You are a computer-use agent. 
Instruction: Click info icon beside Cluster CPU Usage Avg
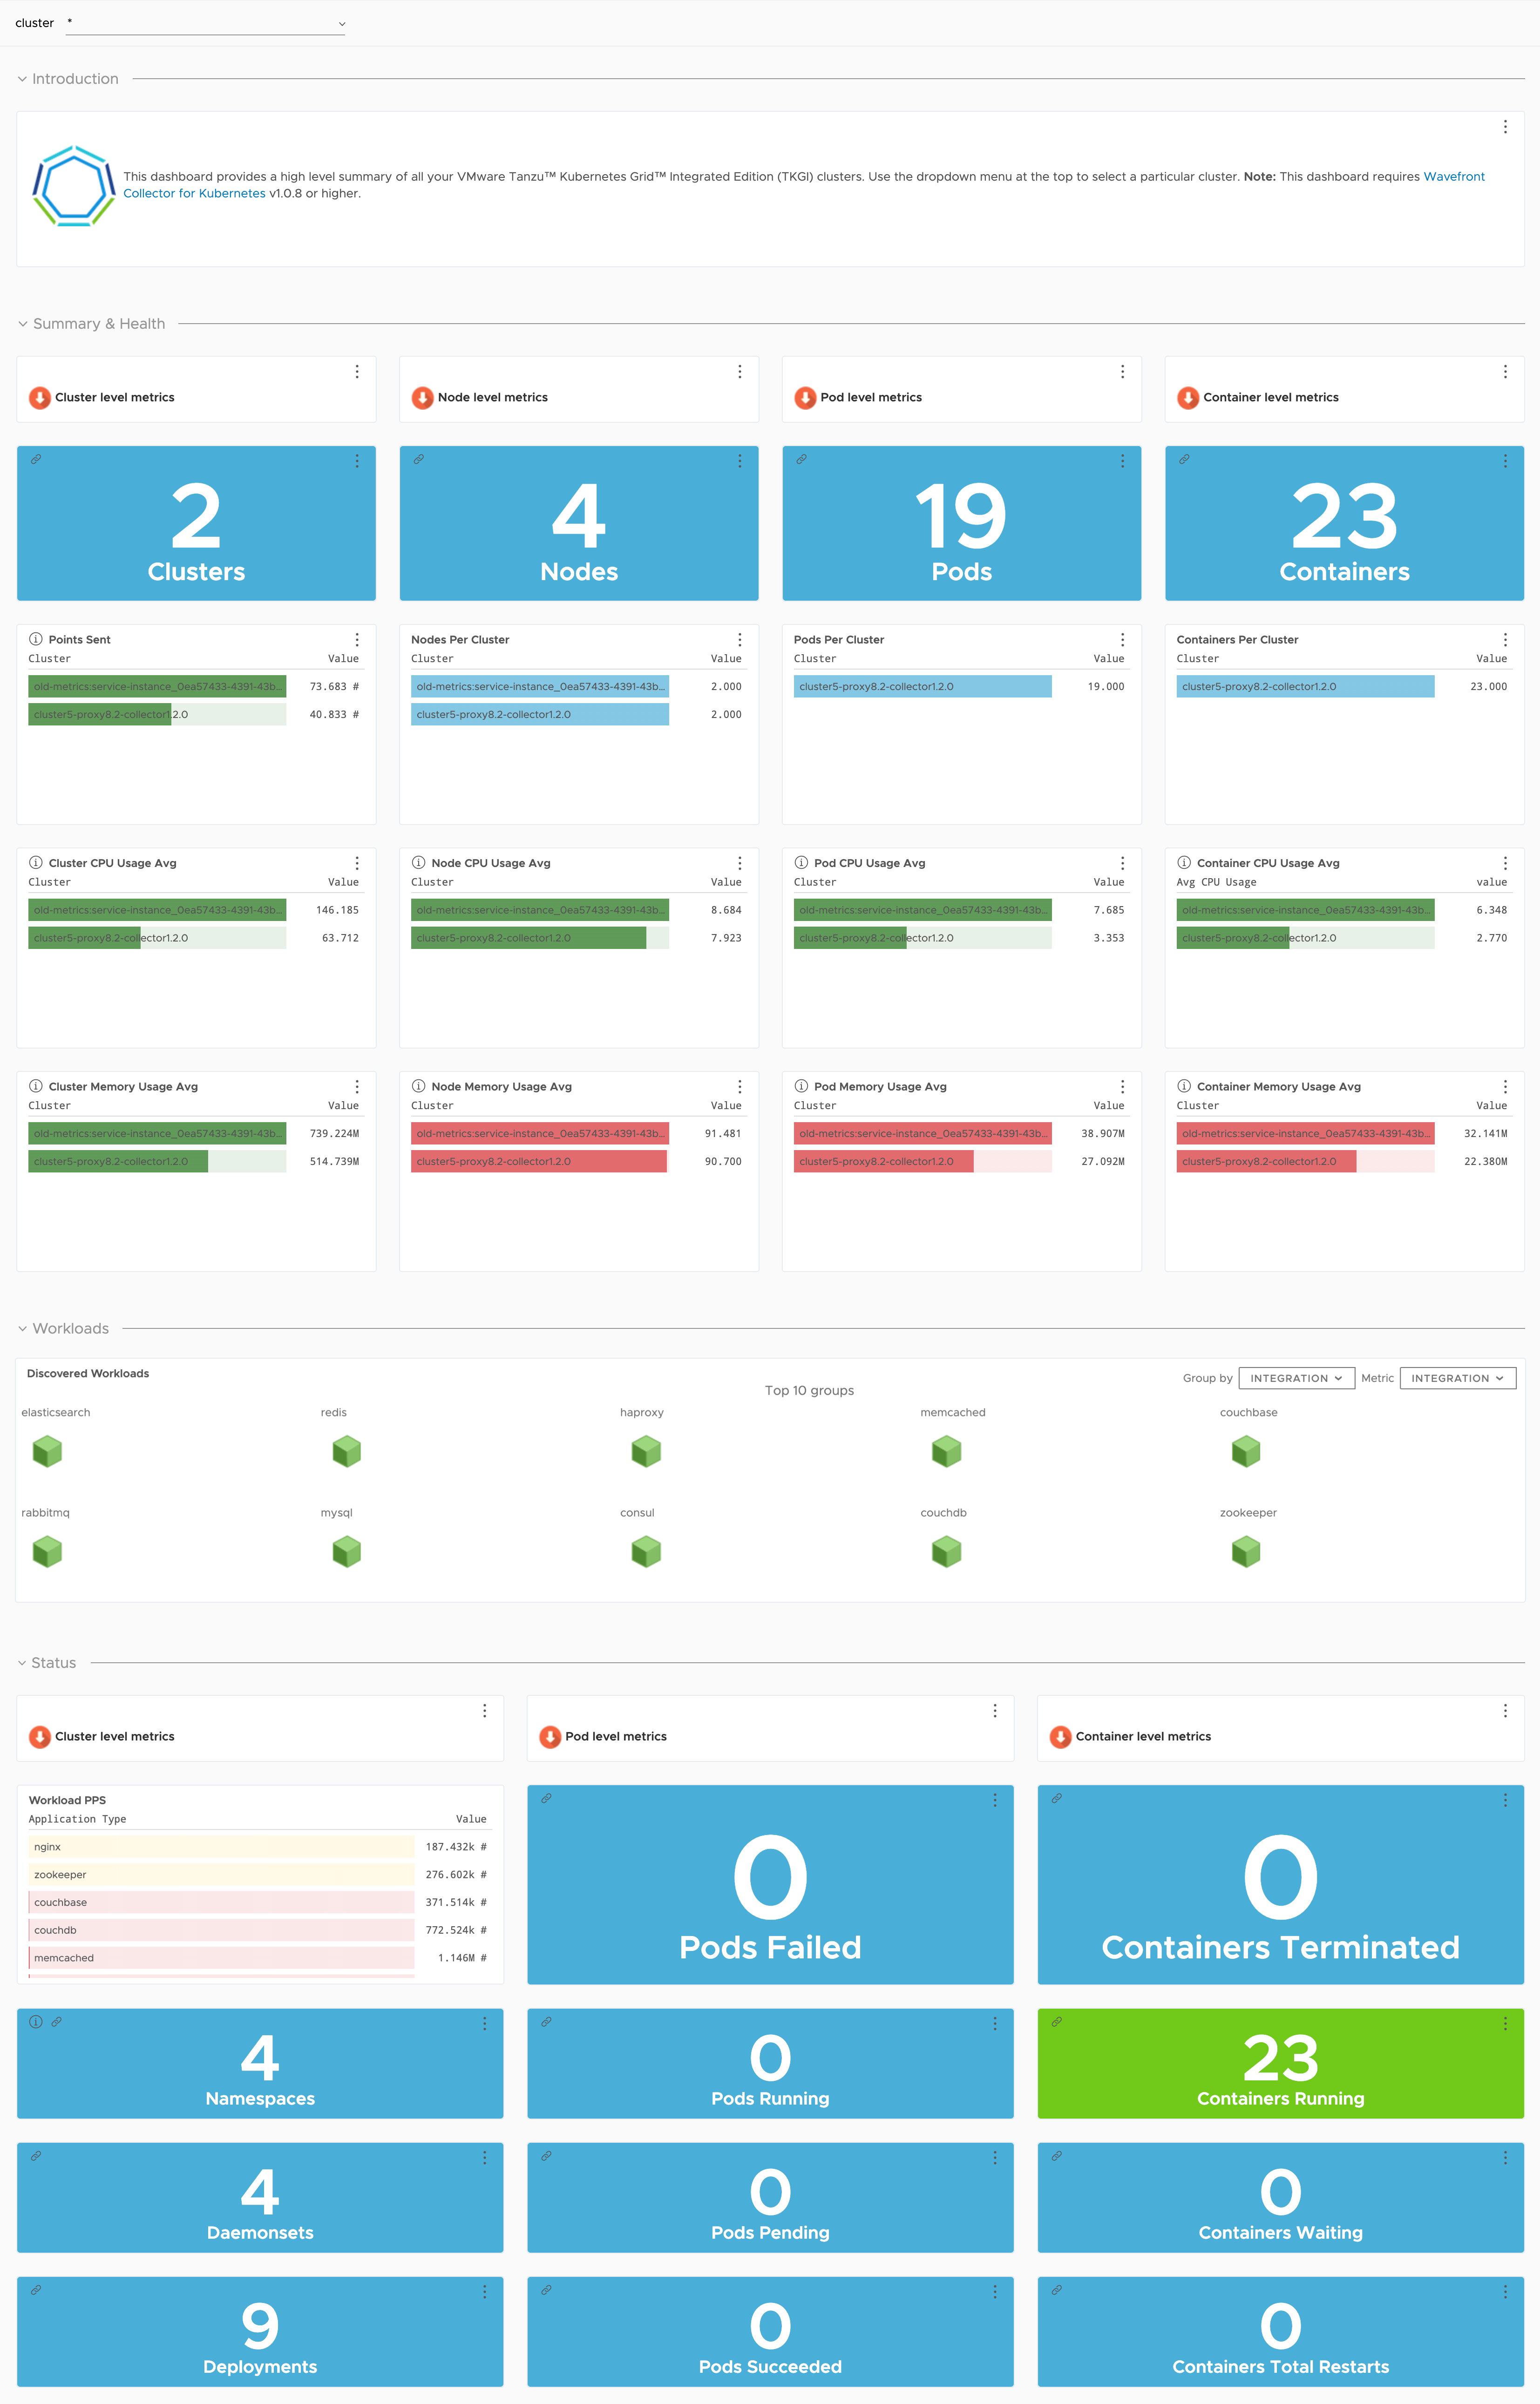click(36, 863)
